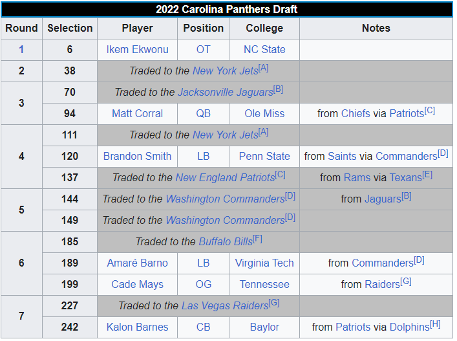Open the Kalon Barnes player link
The width and height of the screenshot is (457, 341).
pyautogui.click(x=137, y=327)
